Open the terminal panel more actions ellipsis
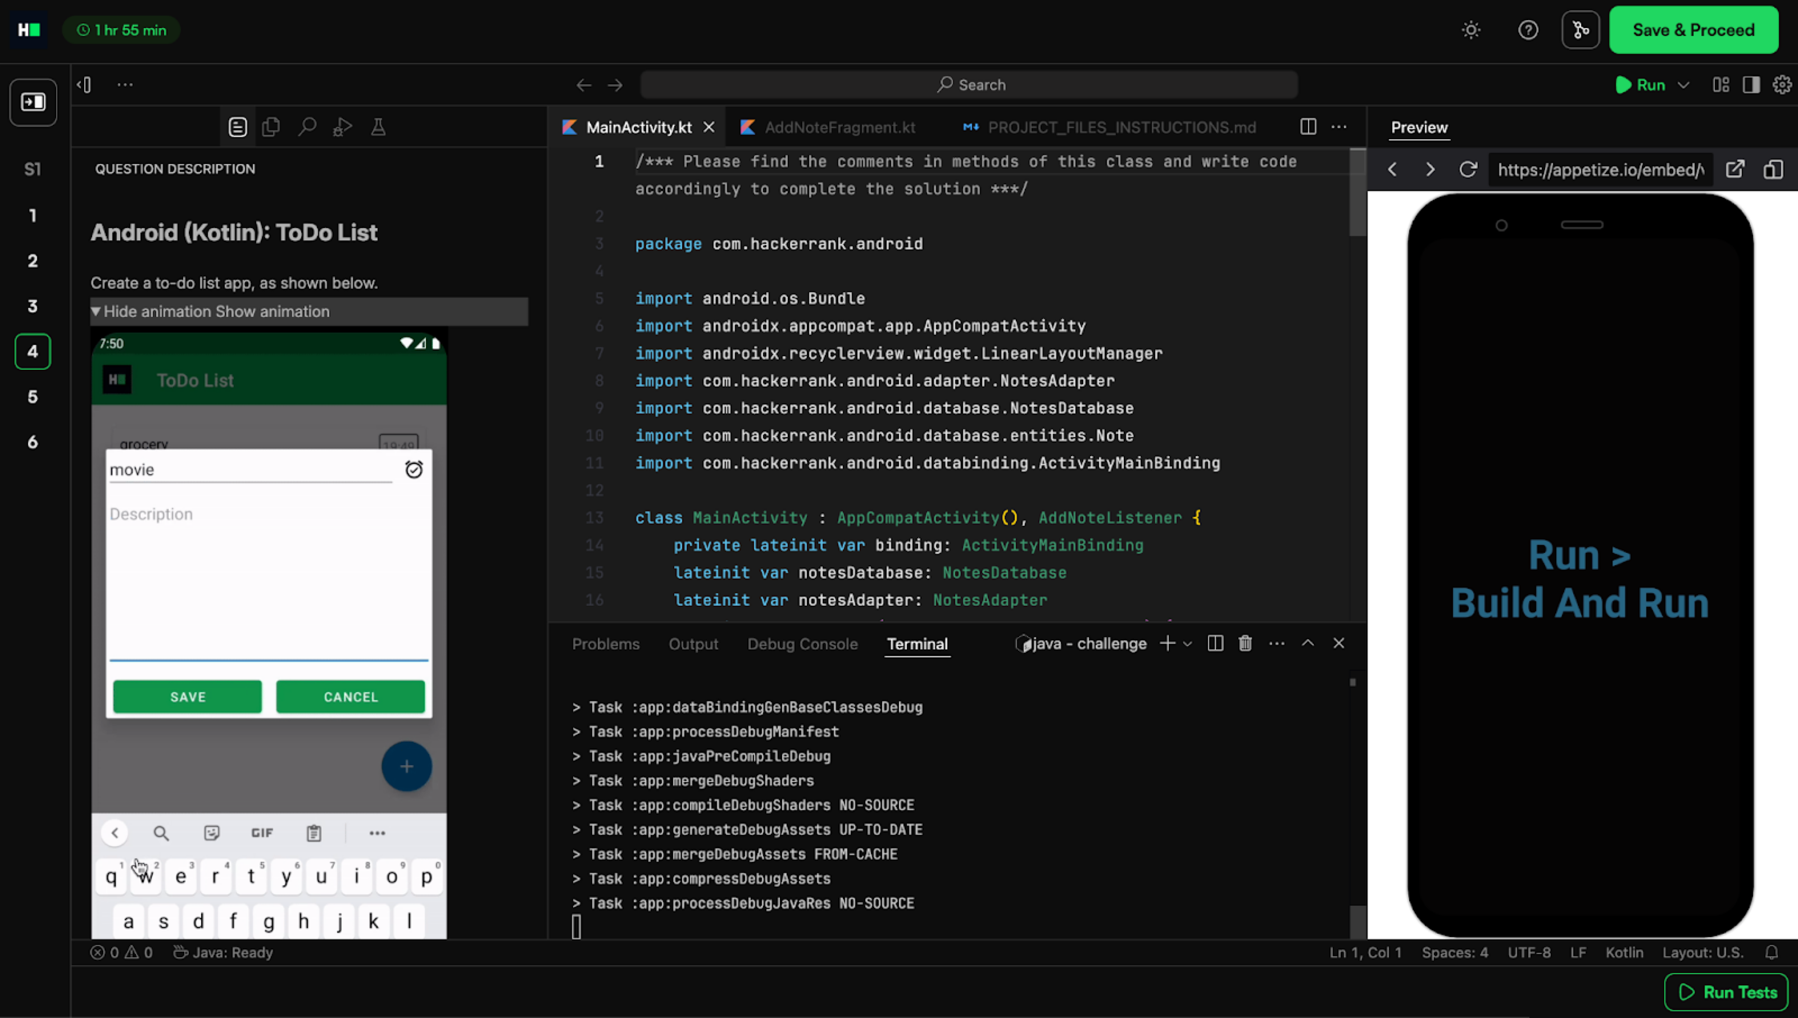 (1277, 643)
